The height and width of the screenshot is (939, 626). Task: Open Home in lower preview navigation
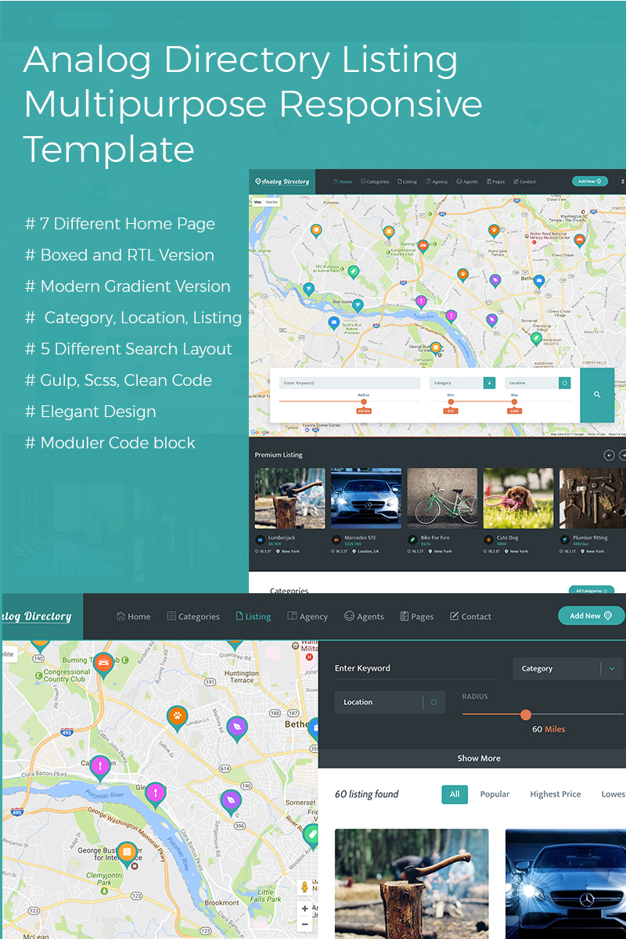tap(133, 617)
